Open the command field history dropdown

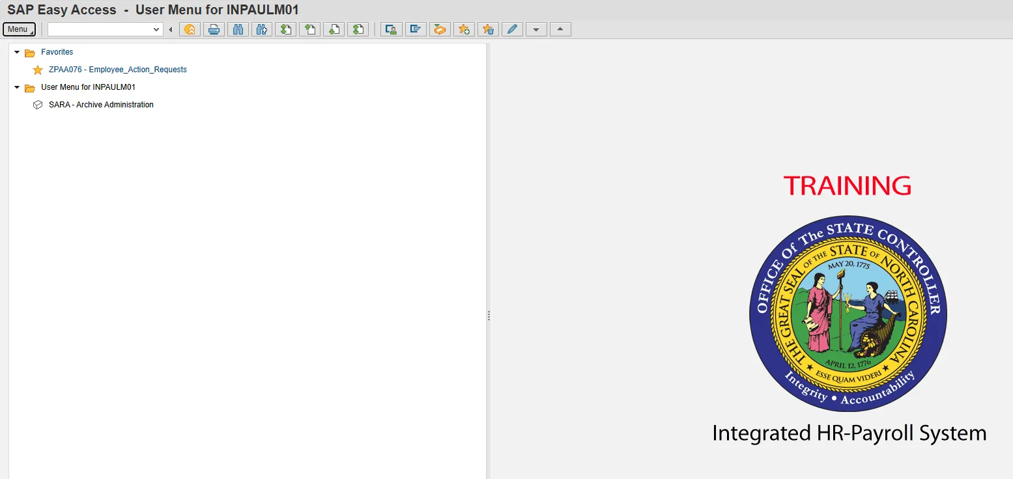(x=156, y=29)
